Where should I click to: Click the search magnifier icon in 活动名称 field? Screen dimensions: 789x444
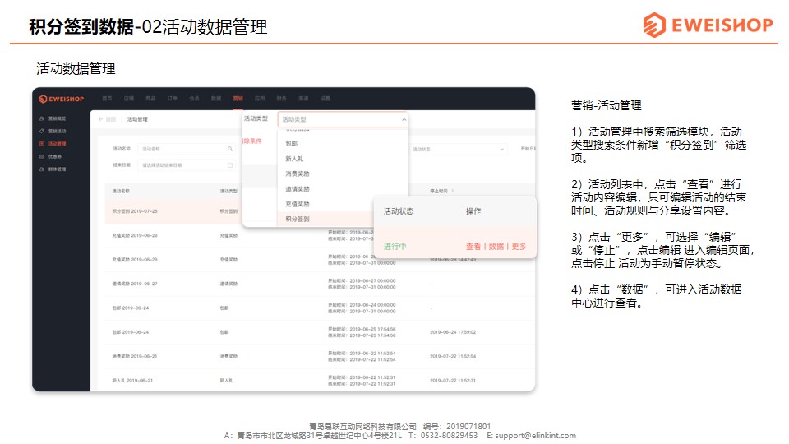tap(230, 149)
